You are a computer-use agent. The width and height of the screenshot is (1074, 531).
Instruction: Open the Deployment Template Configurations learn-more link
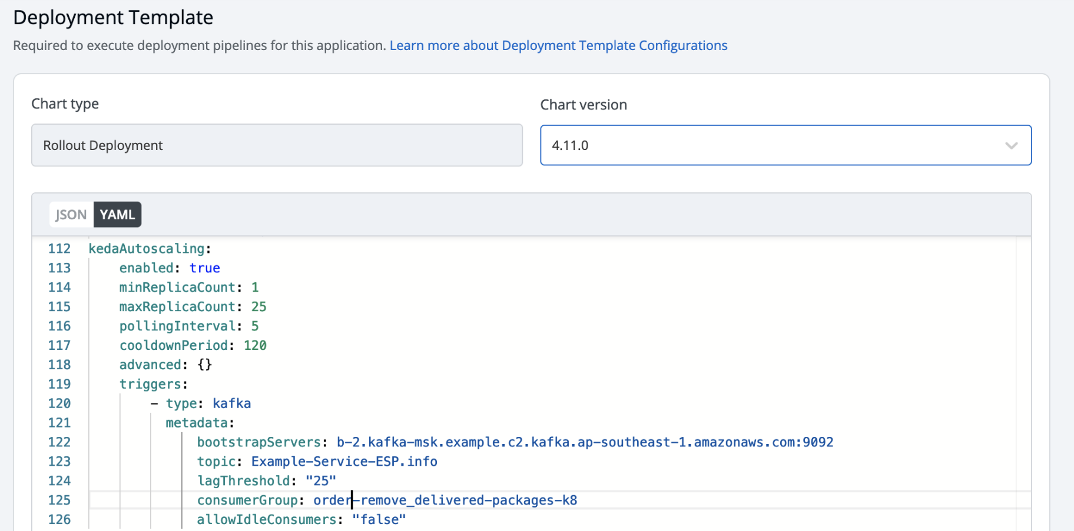(x=558, y=45)
